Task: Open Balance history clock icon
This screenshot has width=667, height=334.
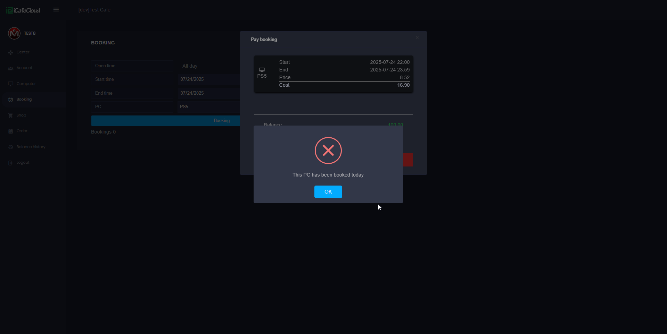Action: click(10, 147)
